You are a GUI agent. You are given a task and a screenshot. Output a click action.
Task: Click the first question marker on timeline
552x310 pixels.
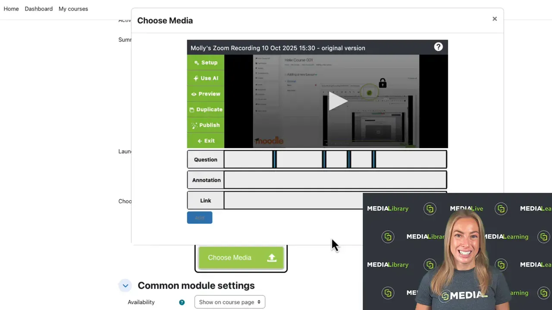274,159
